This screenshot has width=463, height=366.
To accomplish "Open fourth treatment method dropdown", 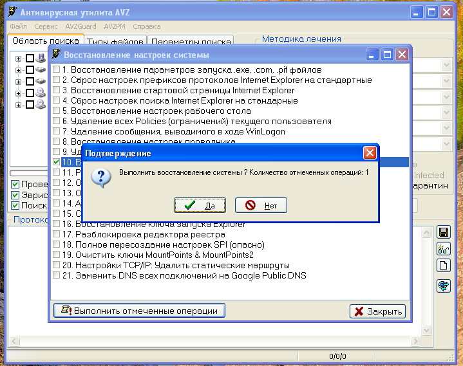I will point(446,113).
